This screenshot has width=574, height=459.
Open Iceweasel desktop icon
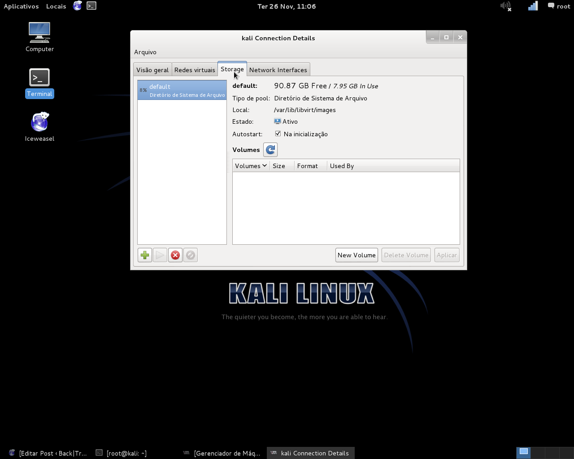coord(39,127)
